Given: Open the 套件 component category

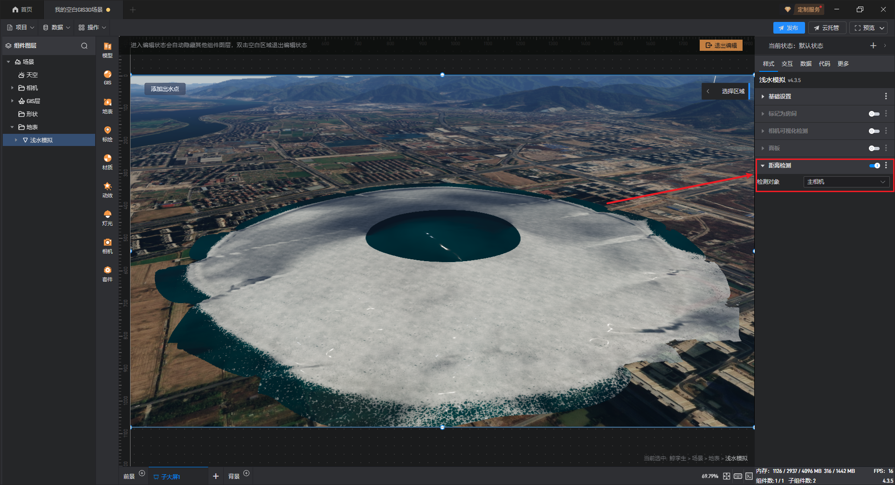Looking at the screenshot, I should point(107,274).
